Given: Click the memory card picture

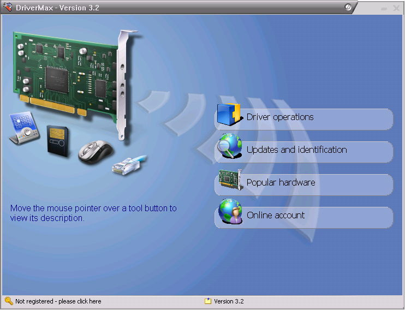Looking at the screenshot, I should [x=58, y=141].
